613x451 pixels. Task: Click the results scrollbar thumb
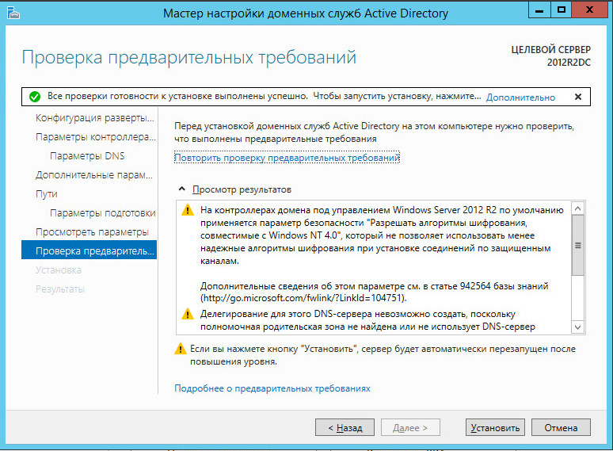(x=578, y=246)
